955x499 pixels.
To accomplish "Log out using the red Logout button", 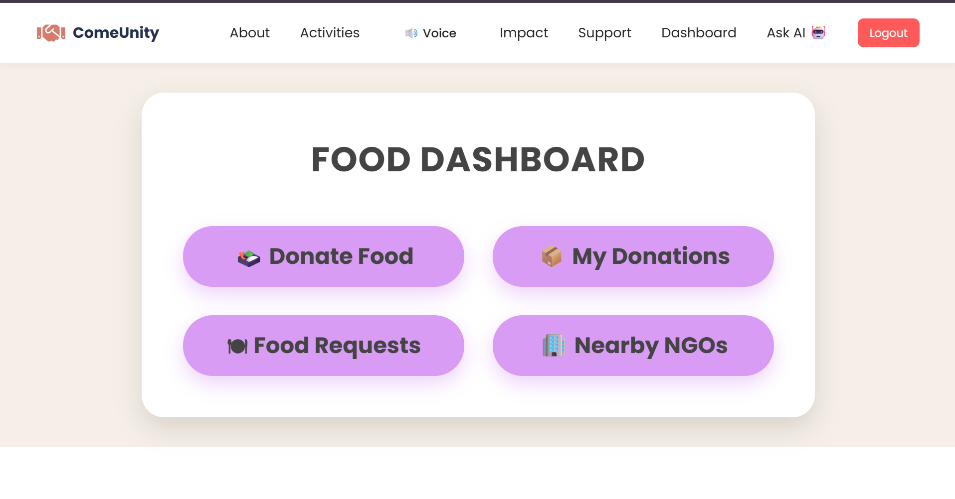I will point(888,33).
